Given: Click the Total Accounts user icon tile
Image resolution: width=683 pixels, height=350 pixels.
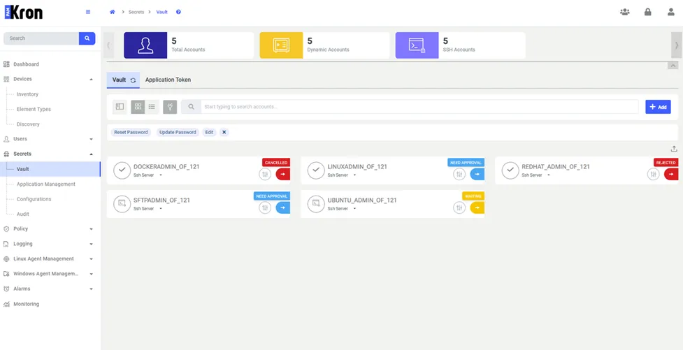Looking at the screenshot, I should (x=145, y=45).
